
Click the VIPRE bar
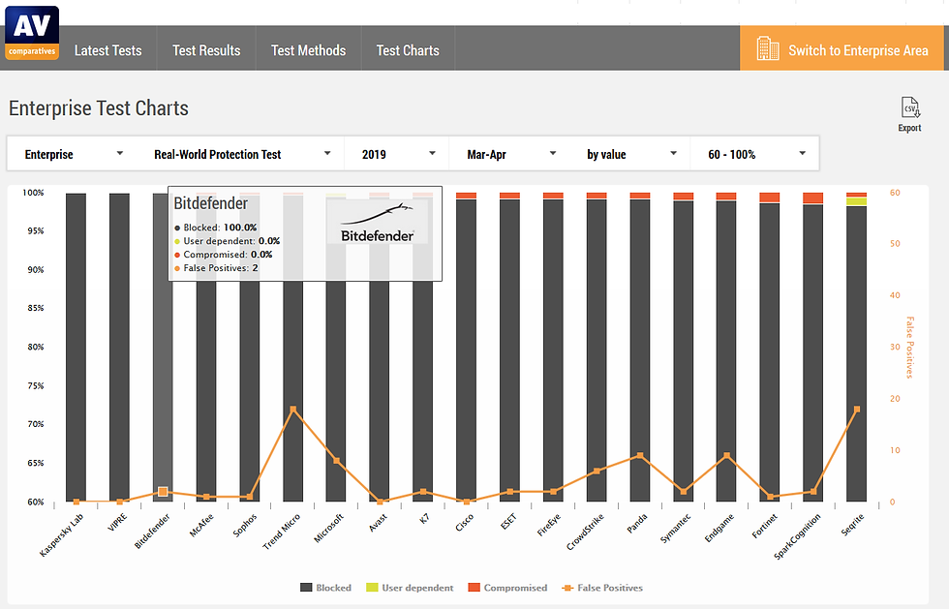click(x=119, y=348)
